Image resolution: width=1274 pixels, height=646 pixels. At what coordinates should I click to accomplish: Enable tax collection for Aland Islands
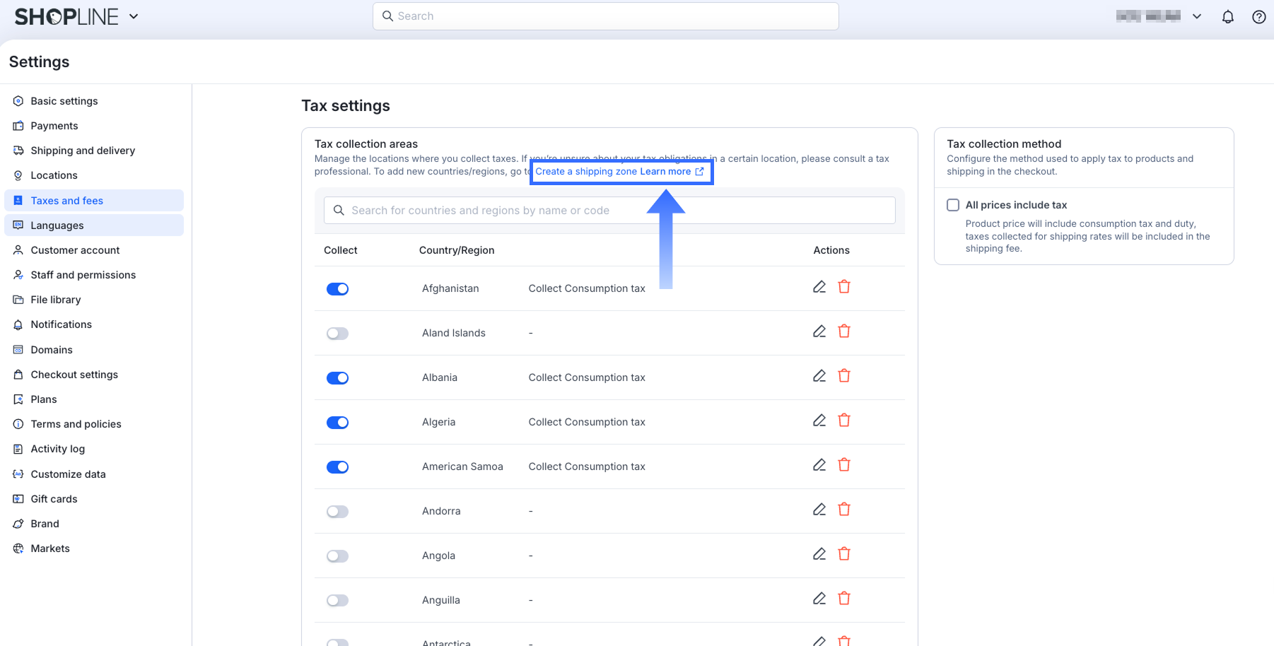tap(337, 334)
